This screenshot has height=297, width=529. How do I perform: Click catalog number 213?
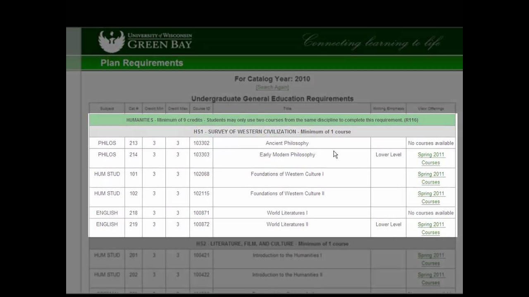133,143
